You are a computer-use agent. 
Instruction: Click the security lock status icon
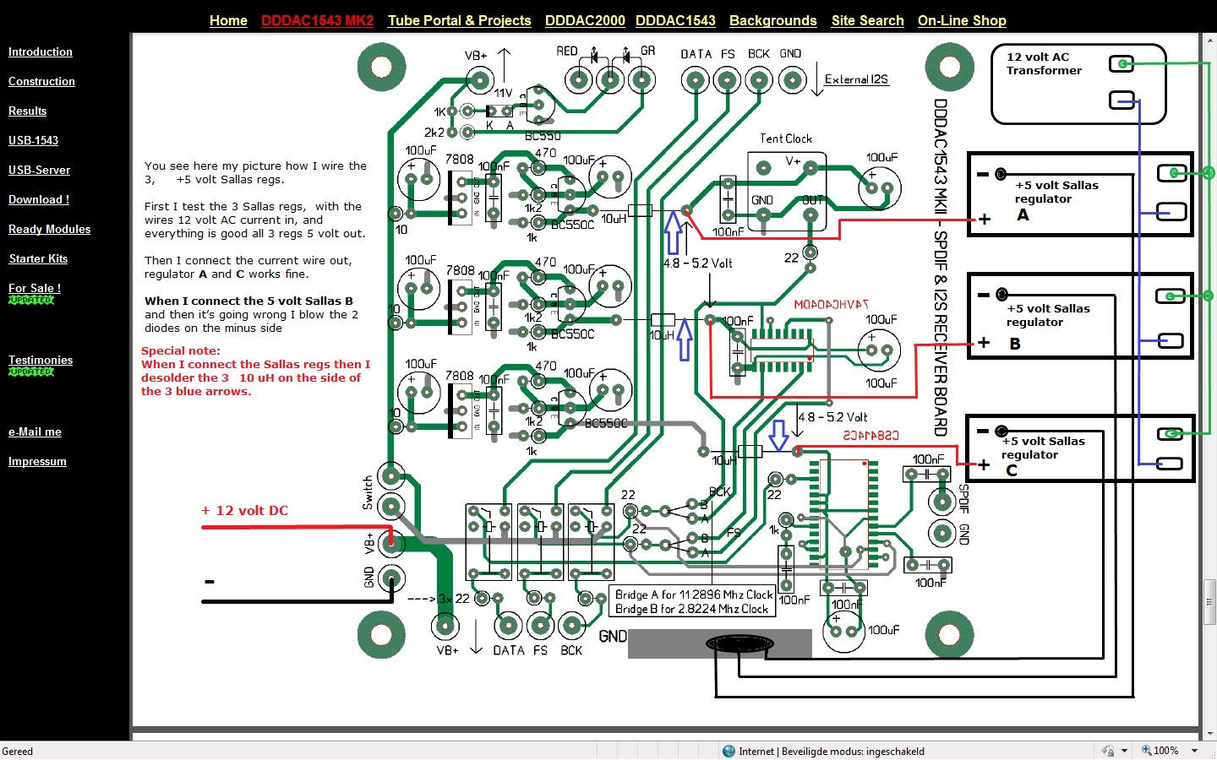pos(1108,751)
